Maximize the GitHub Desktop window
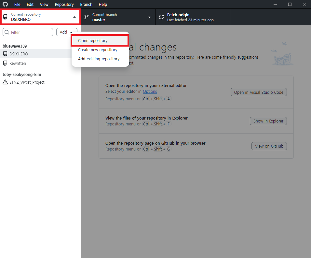Screen dimensions: 311x258 (x=290, y=4)
